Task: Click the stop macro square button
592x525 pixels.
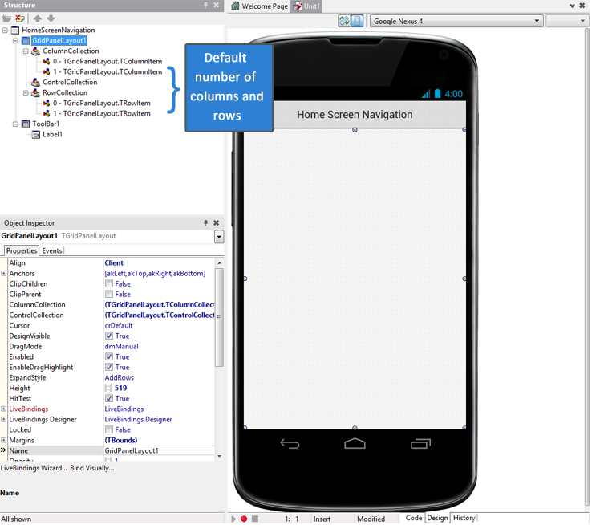Action: point(255,519)
